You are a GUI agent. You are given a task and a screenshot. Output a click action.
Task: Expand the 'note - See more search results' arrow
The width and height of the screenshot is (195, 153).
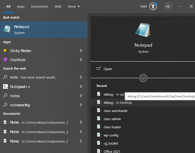click(81, 77)
